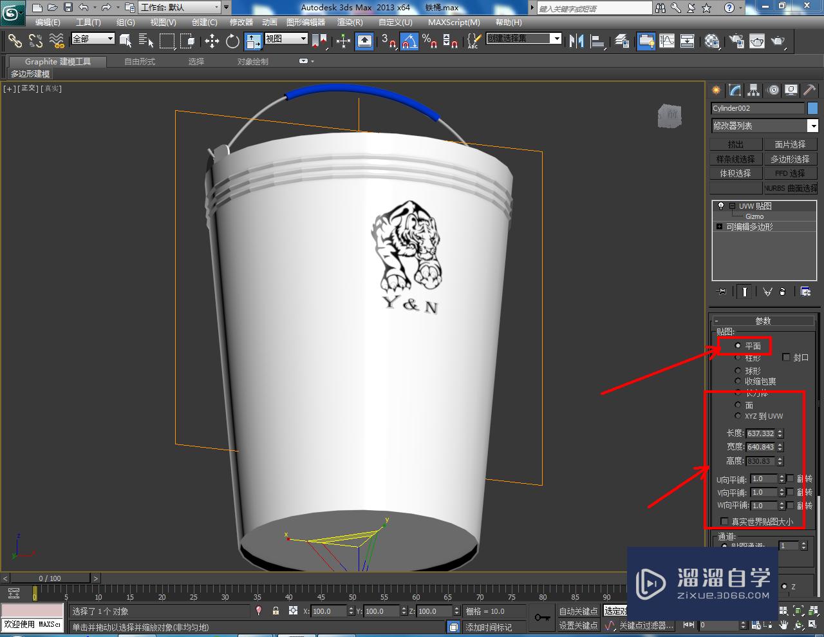Click the Align tool icon
824x637 pixels.
click(598, 41)
